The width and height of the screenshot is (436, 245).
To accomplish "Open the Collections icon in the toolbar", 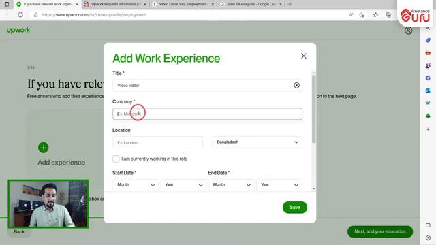I will [388, 15].
